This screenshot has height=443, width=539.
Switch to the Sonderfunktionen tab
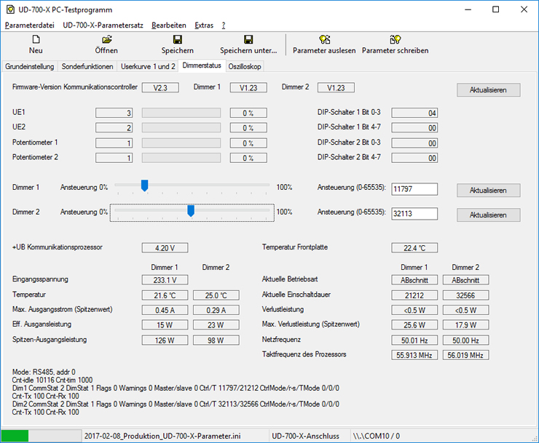pyautogui.click(x=87, y=66)
